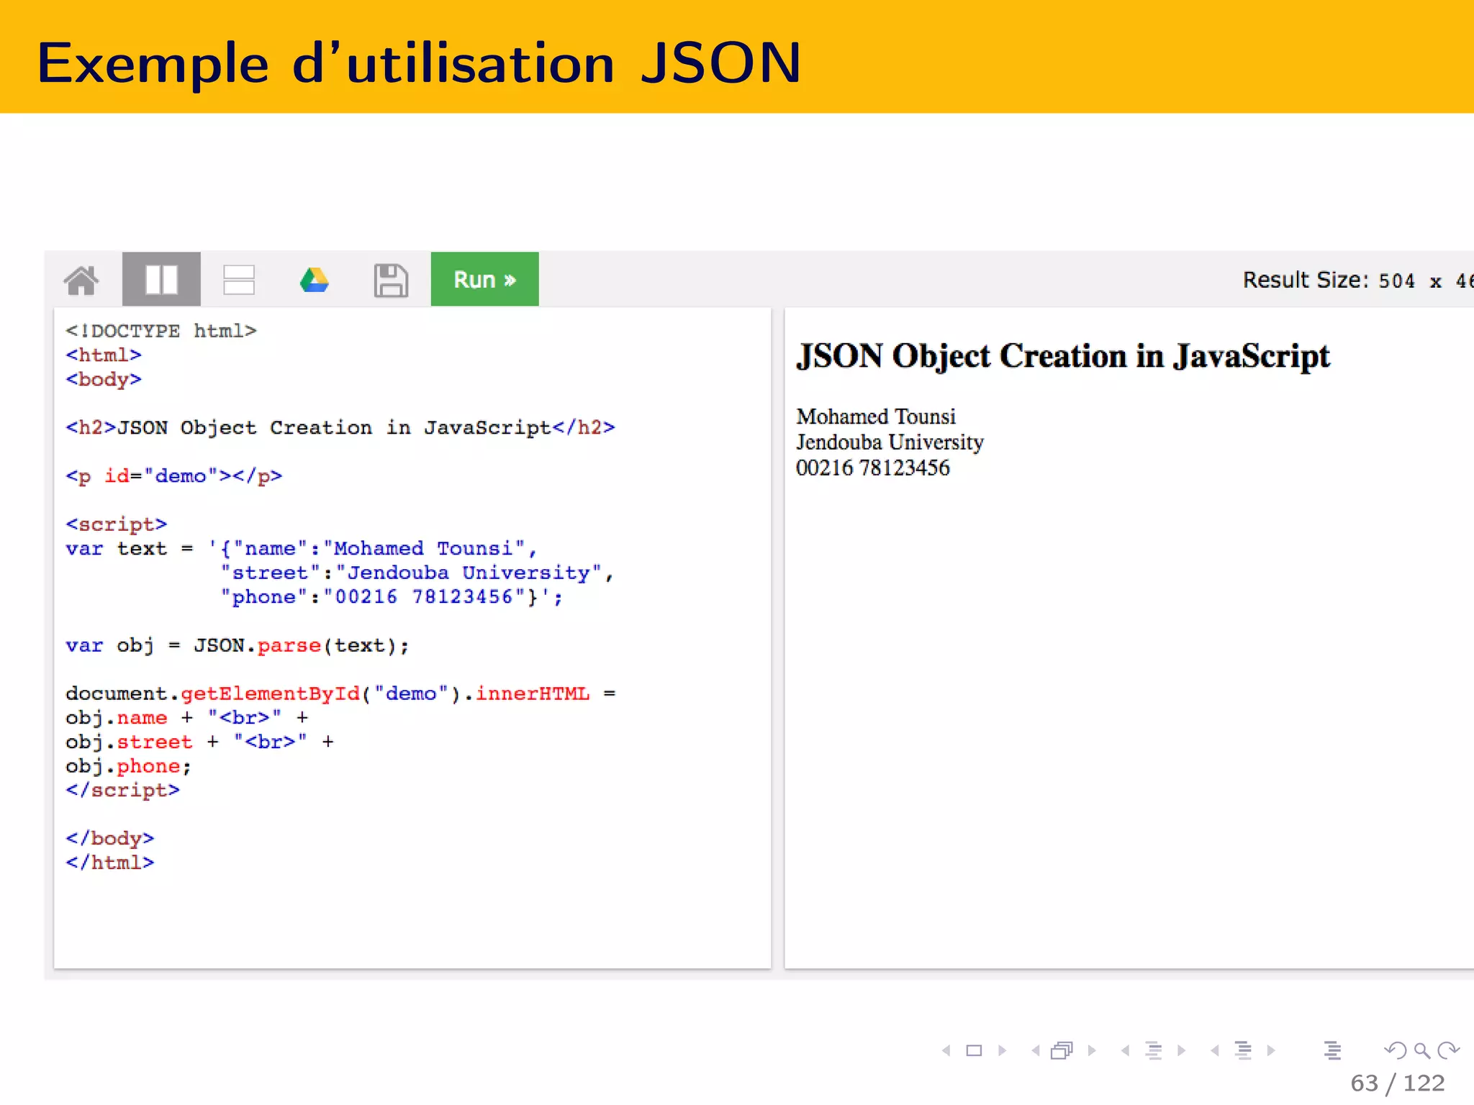
Task: Click the go-forward curved arrow icon
Action: 1448,1051
